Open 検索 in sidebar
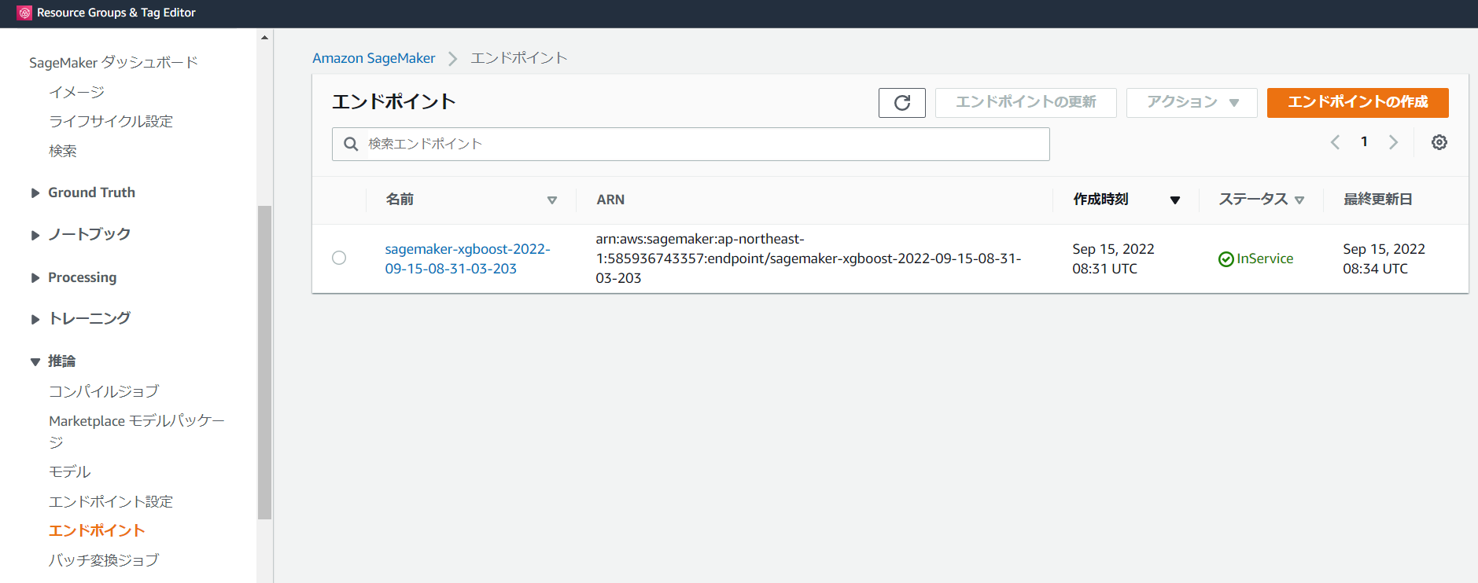The height and width of the screenshot is (583, 1478). click(x=63, y=151)
